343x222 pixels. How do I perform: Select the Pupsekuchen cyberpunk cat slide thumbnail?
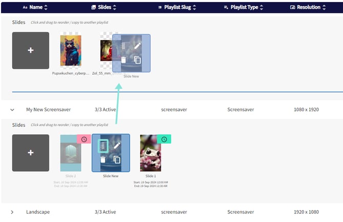coord(71,50)
